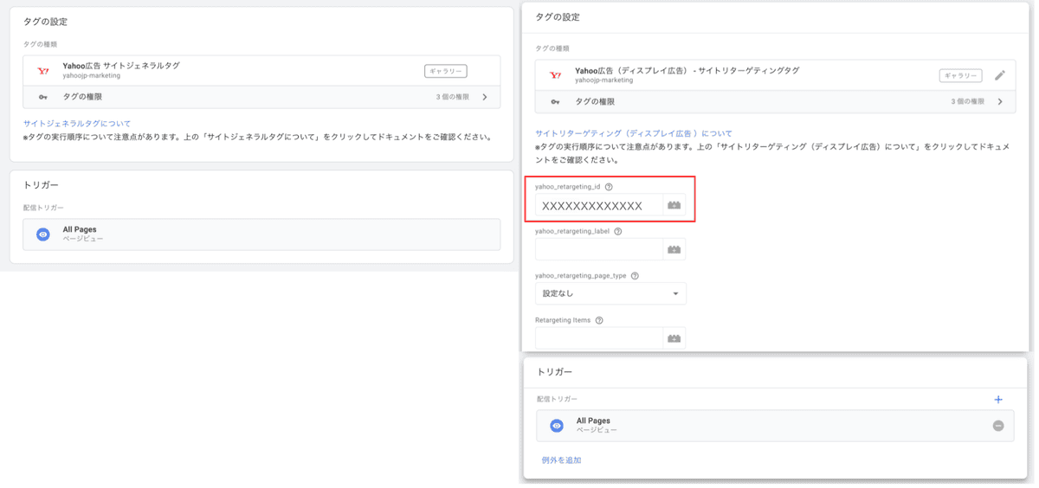Click Yahoo logo of サイトジェネラルタグ in left panel
The width and height of the screenshot is (1039, 488).
(43, 71)
